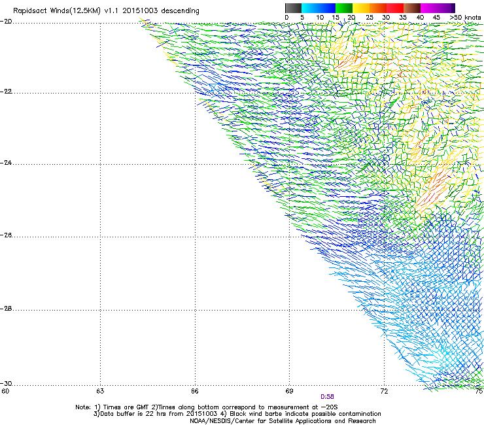Click the '-24' latitude axis label
Image resolution: width=484 pixels, height=425 pixels.
coord(6,163)
